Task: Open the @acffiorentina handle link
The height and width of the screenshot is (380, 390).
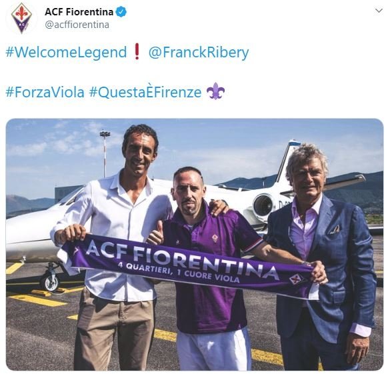Action: coord(77,25)
